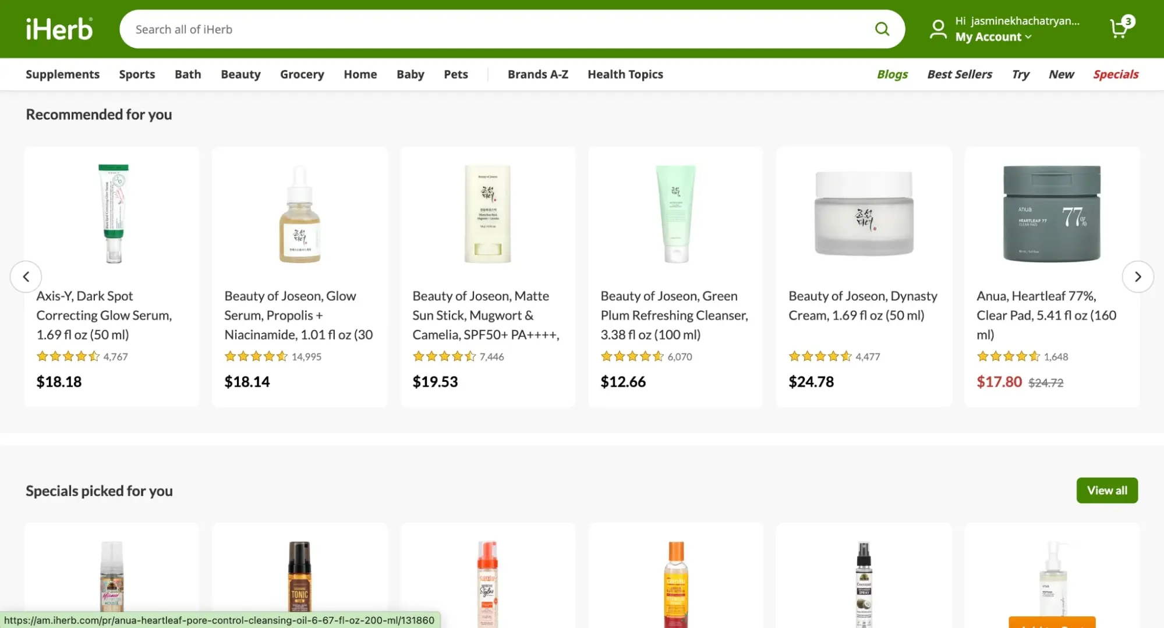Show next recommended products with right arrow
1164x628 pixels.
1137,276
